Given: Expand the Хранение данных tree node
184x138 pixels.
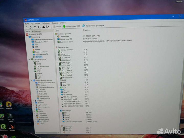Looking at the screenshot, I should [34, 107].
